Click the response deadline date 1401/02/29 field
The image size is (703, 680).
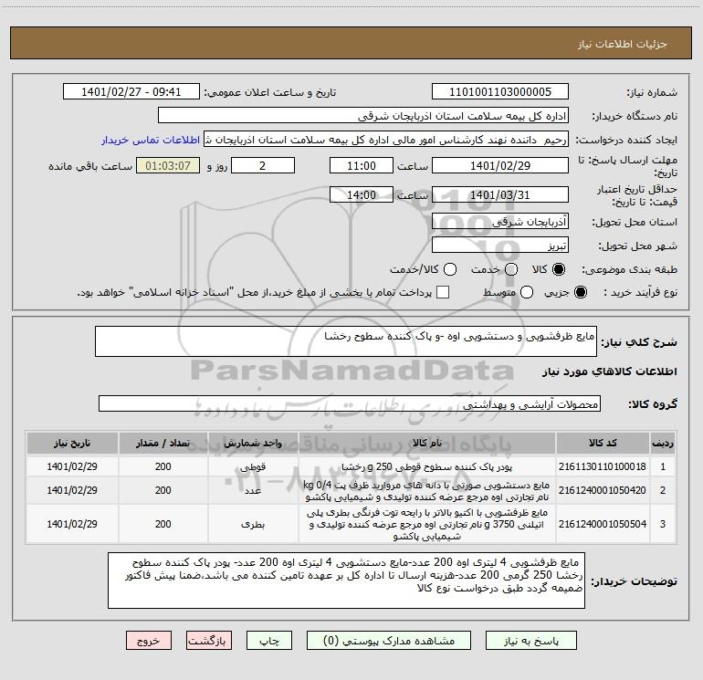(x=500, y=165)
